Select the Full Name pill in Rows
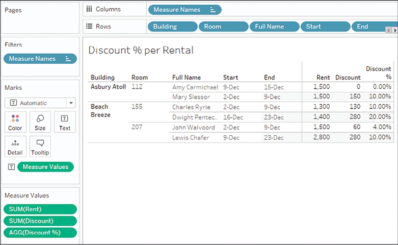 click(x=274, y=26)
